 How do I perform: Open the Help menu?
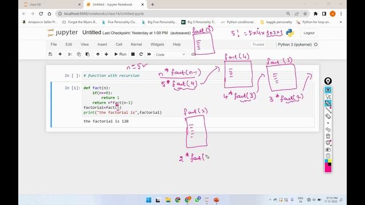[177, 44]
